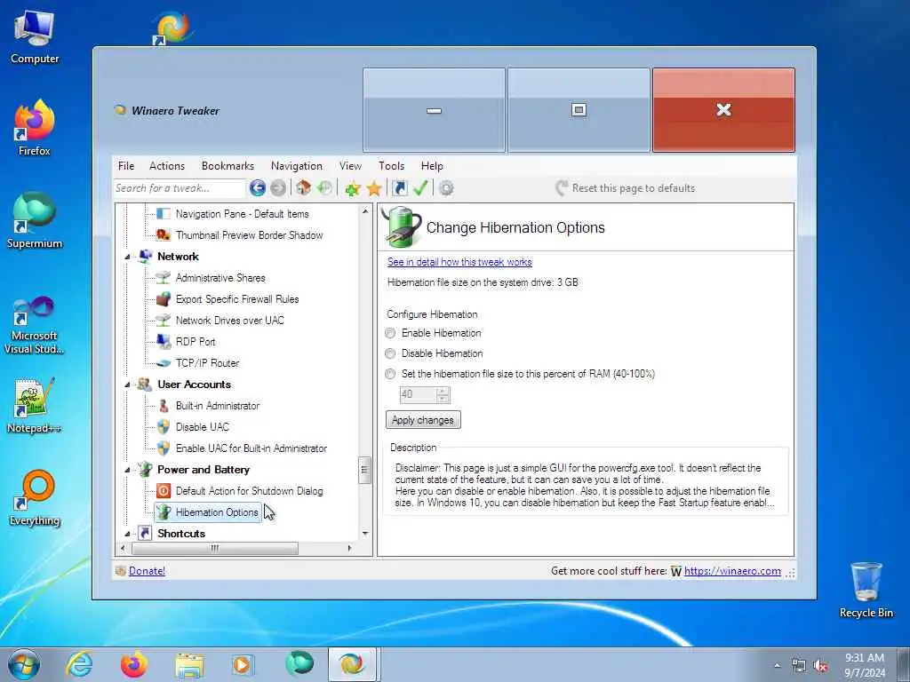This screenshot has width=910, height=682.
Task: Go to the Home page icon
Action: (304, 188)
